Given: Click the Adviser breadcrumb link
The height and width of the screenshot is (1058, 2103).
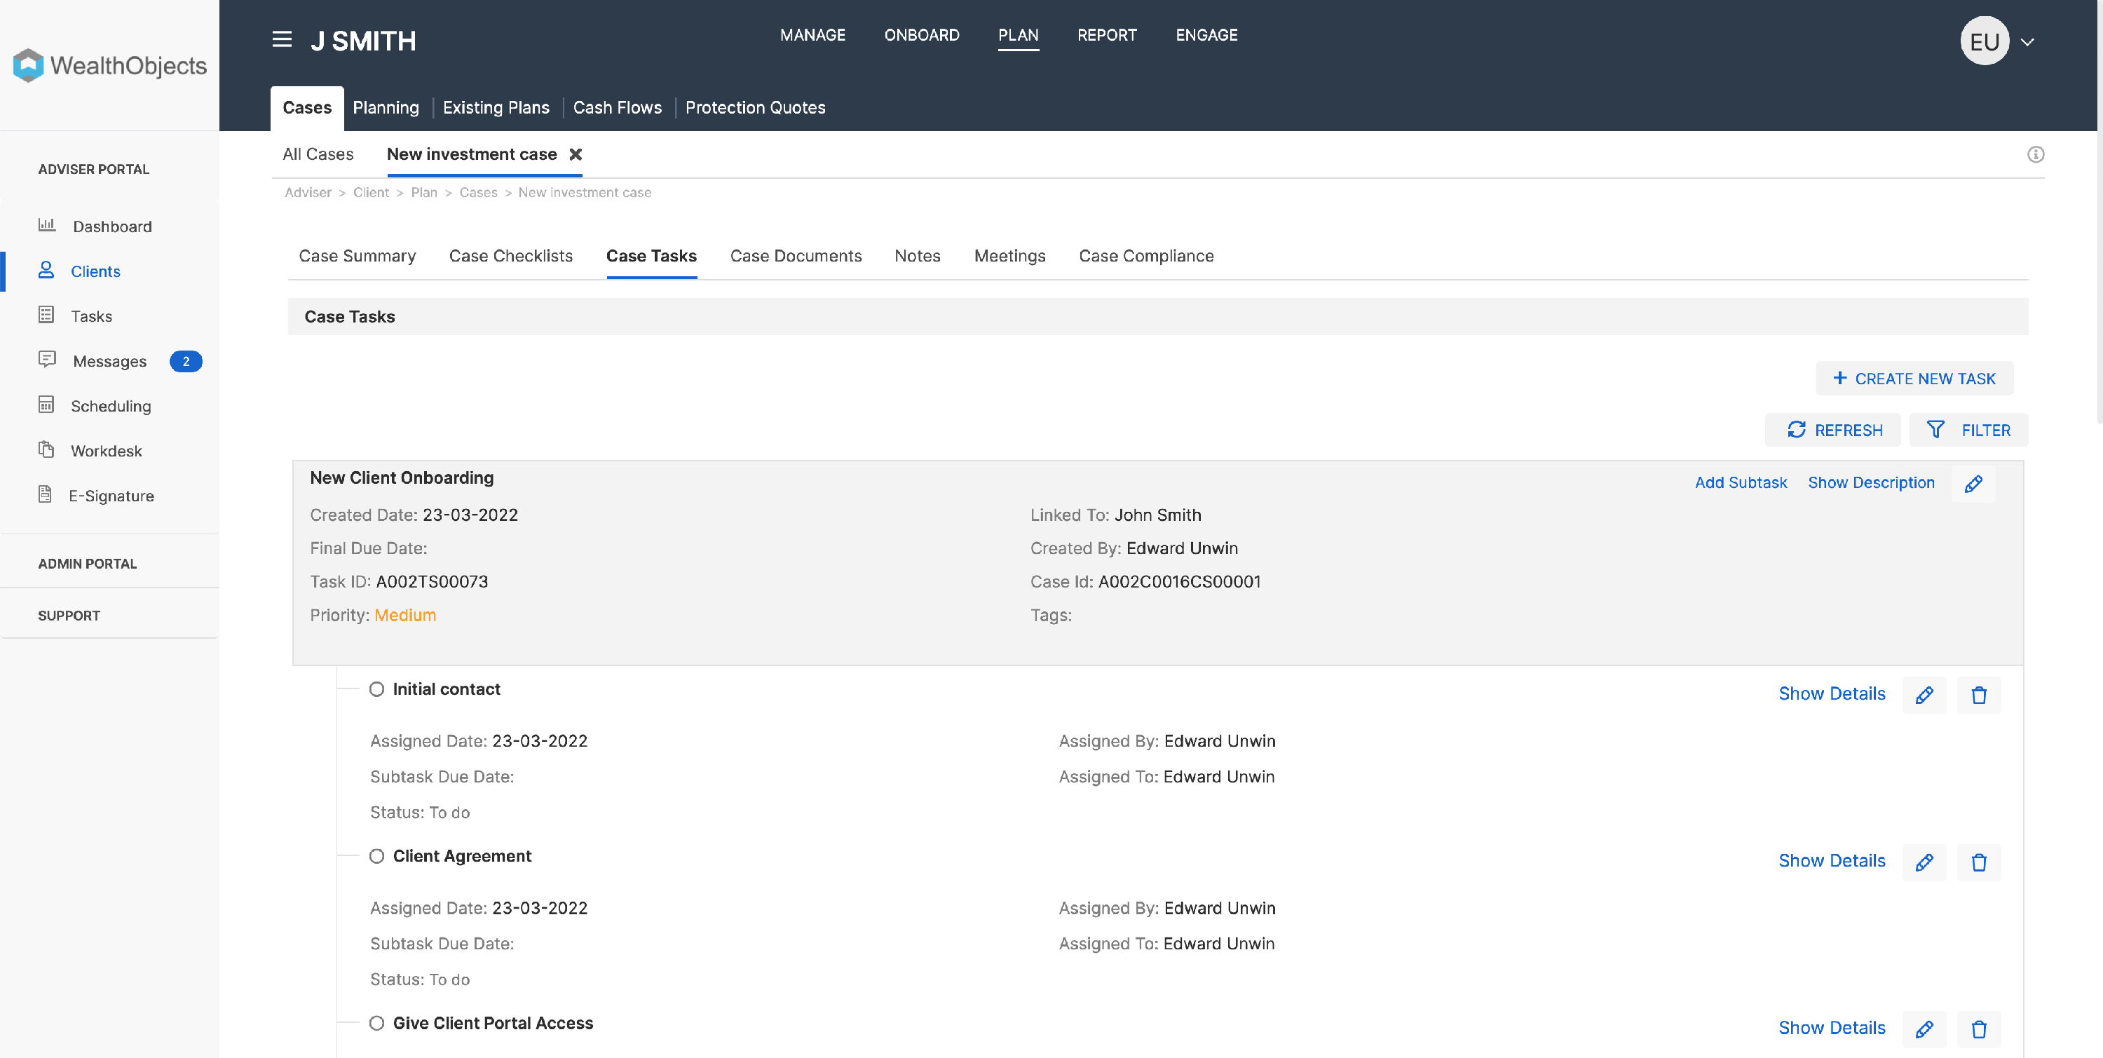Looking at the screenshot, I should tap(308, 193).
